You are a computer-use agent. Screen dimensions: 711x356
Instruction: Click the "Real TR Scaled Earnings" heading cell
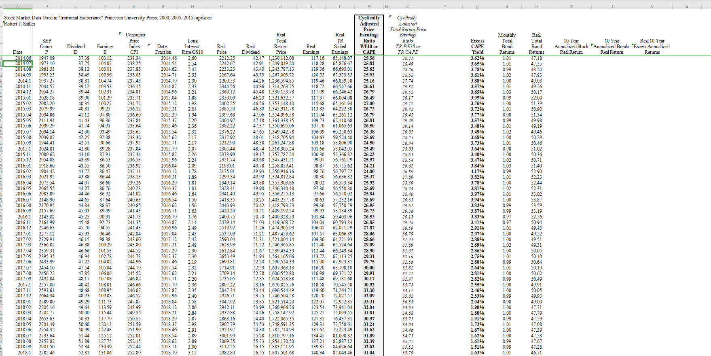point(340,44)
